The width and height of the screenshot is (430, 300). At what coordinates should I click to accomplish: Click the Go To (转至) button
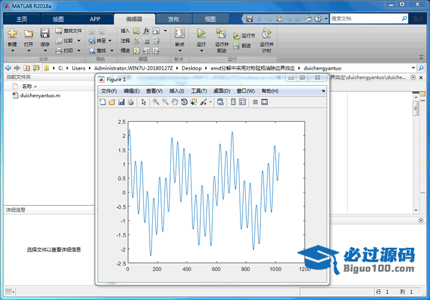[97, 41]
